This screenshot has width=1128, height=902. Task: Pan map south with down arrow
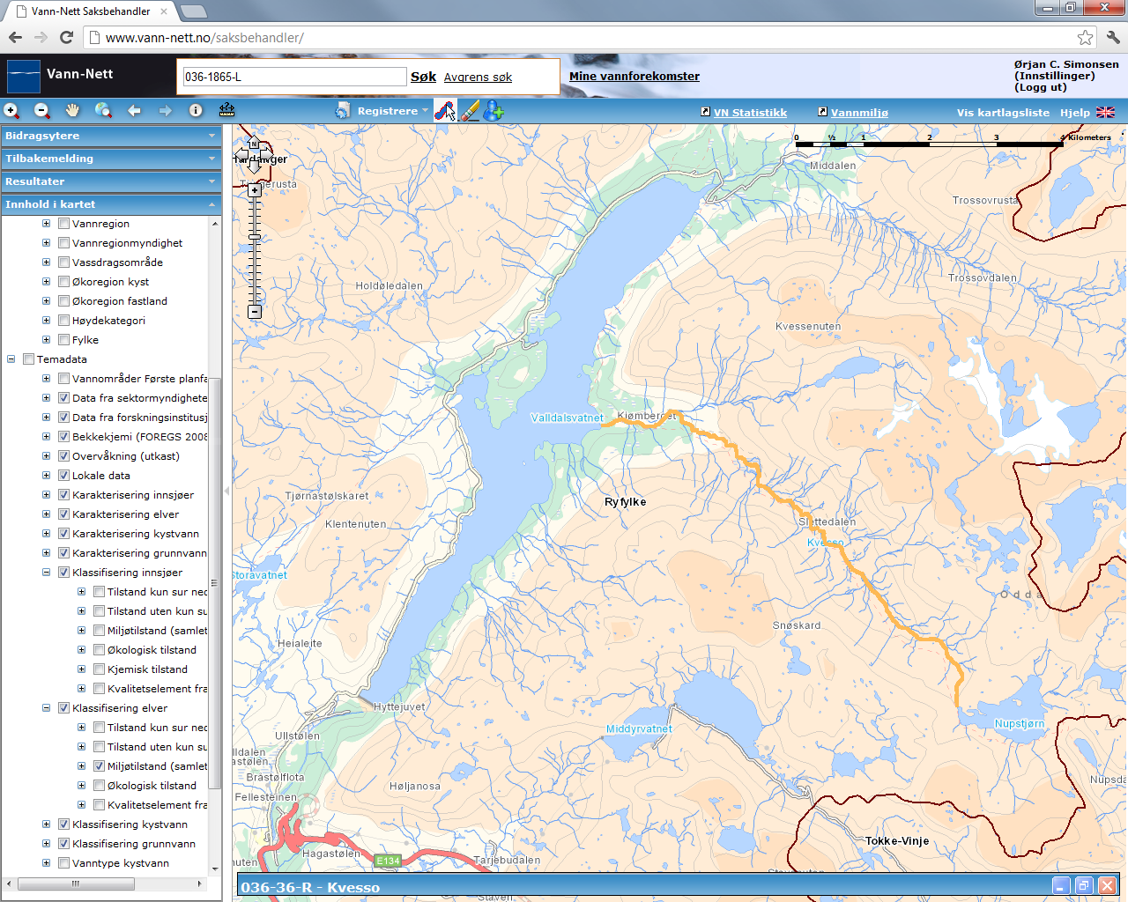tap(254, 168)
